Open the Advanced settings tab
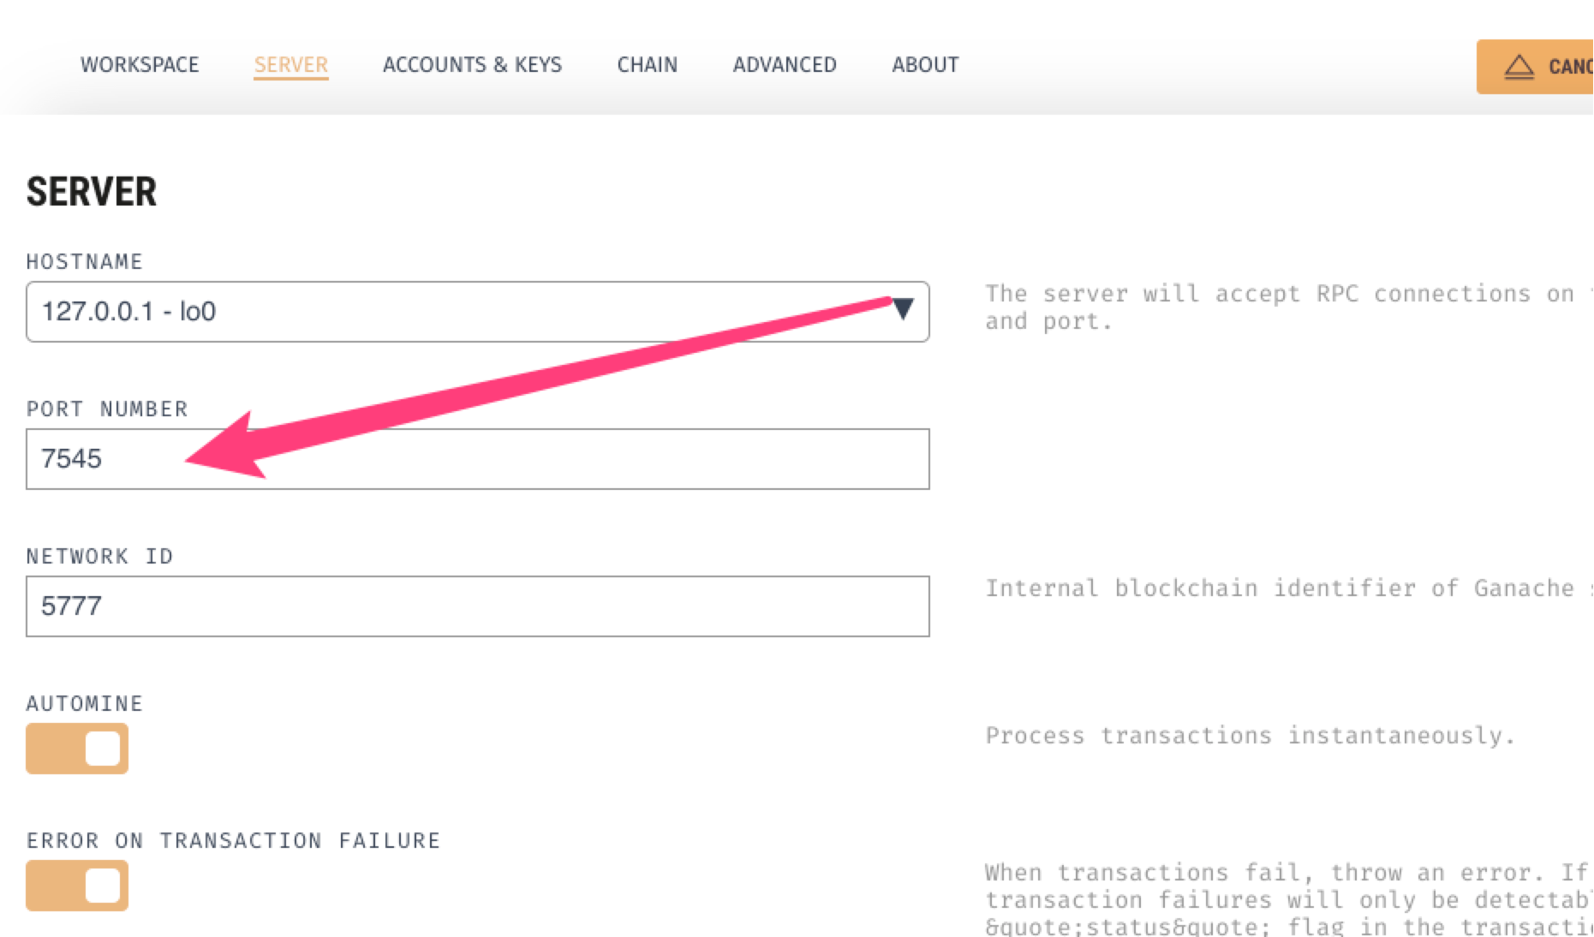This screenshot has width=1594, height=937. [x=784, y=65]
